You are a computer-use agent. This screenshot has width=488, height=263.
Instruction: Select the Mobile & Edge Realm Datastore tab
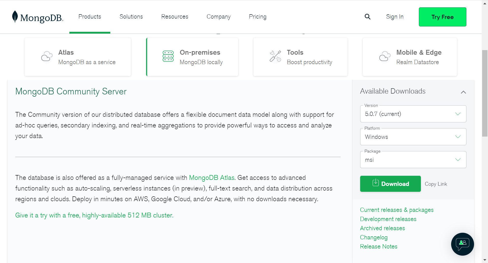click(x=410, y=57)
